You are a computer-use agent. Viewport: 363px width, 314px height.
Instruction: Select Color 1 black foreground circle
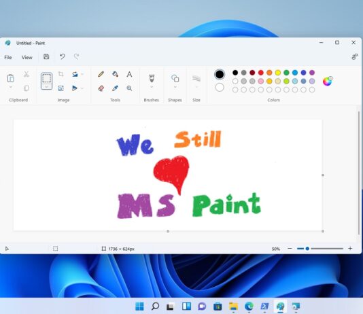point(220,74)
